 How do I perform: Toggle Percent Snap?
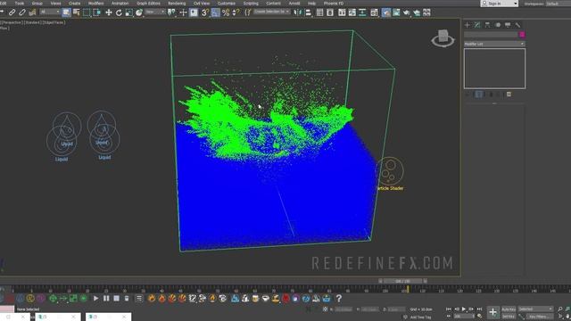(226, 12)
